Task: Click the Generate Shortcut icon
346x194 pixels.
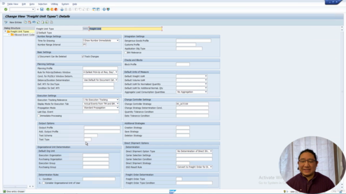Action: pyautogui.click(x=98, y=10)
